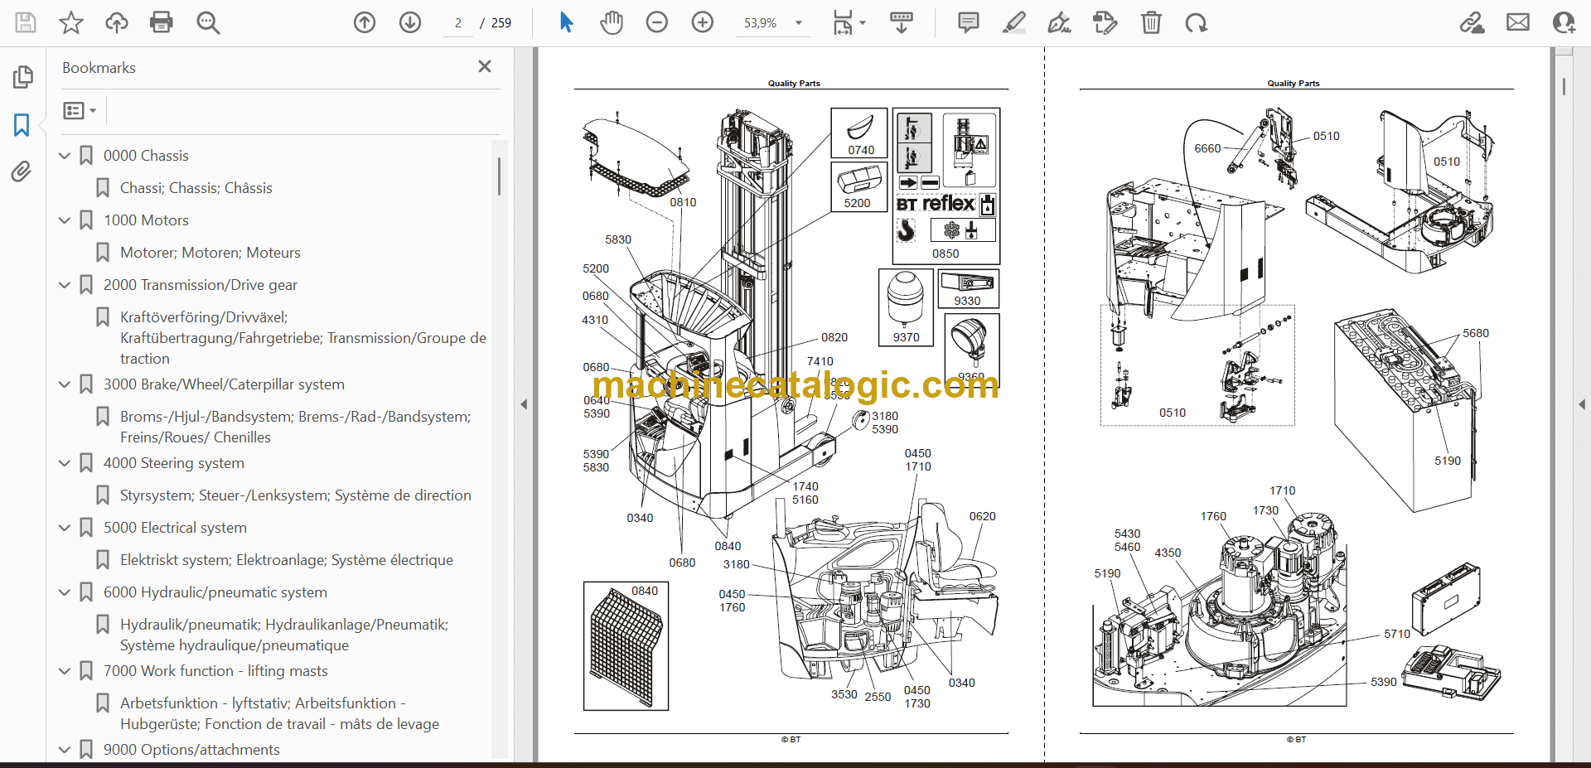Rotate the page view
Viewport: 1591px width, 768px height.
tap(1197, 22)
